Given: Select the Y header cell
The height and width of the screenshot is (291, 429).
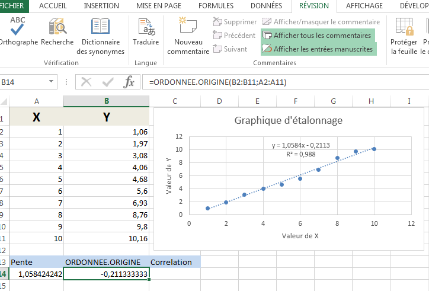Looking at the screenshot, I should (107, 117).
